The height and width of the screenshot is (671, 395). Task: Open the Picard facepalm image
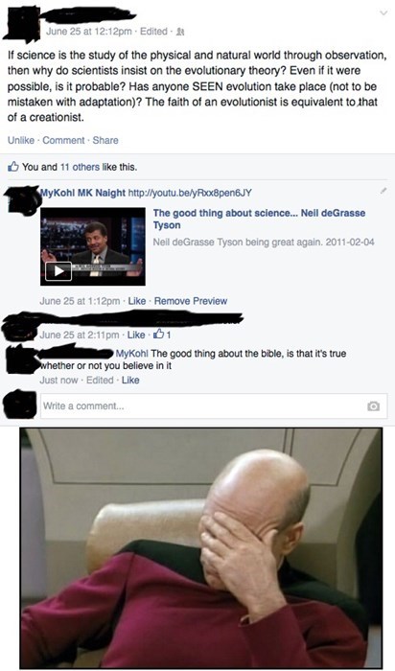click(x=201, y=548)
